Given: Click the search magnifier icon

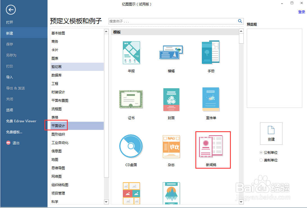Looking at the screenshot, I should pyautogui.click(x=240, y=21).
